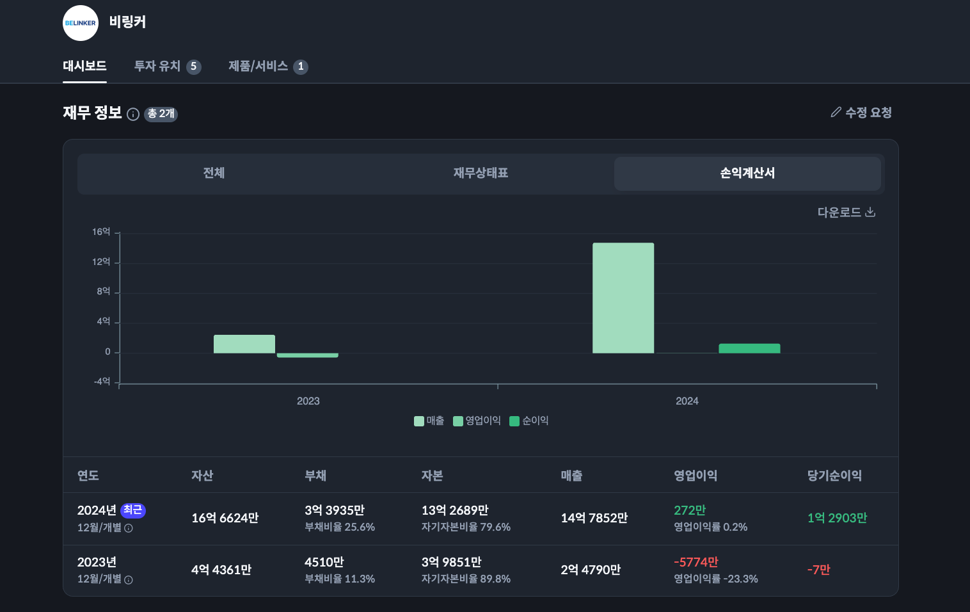970x612 pixels.
Task: Switch to the 대시보드 tab
Action: tap(84, 67)
